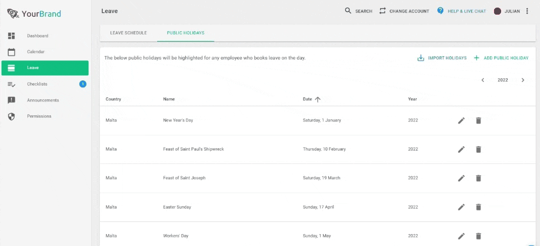Select the Public Holidays tab

click(x=186, y=33)
